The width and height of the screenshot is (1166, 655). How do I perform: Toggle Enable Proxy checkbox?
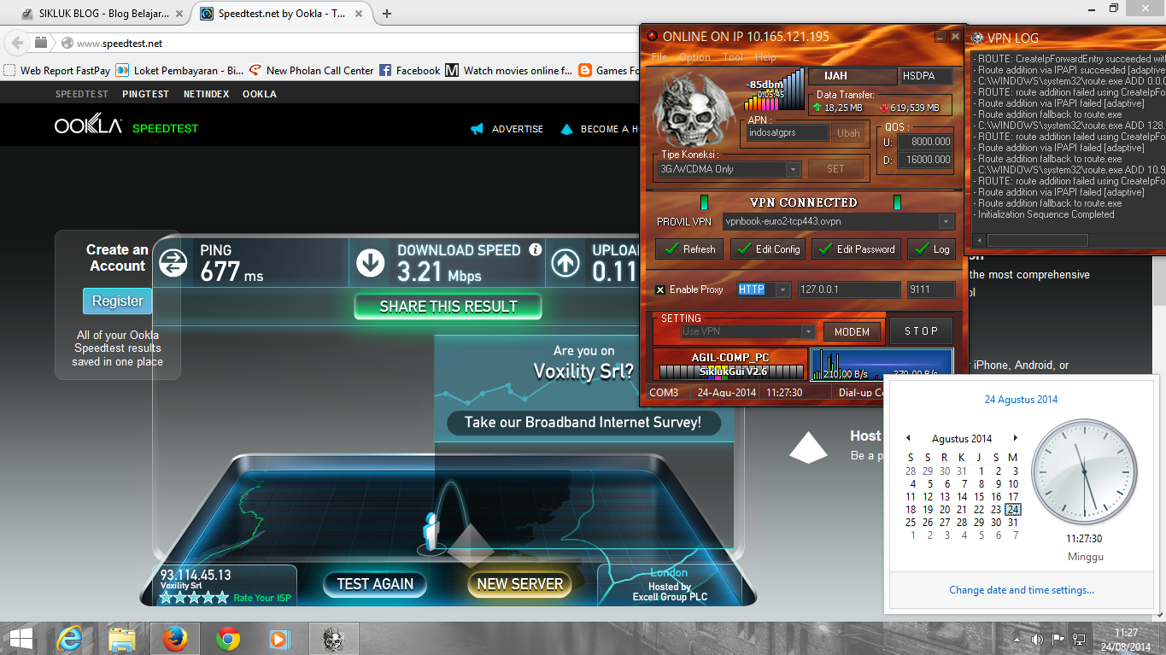(x=660, y=290)
